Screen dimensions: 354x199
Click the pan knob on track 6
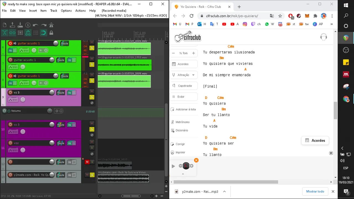34,50
